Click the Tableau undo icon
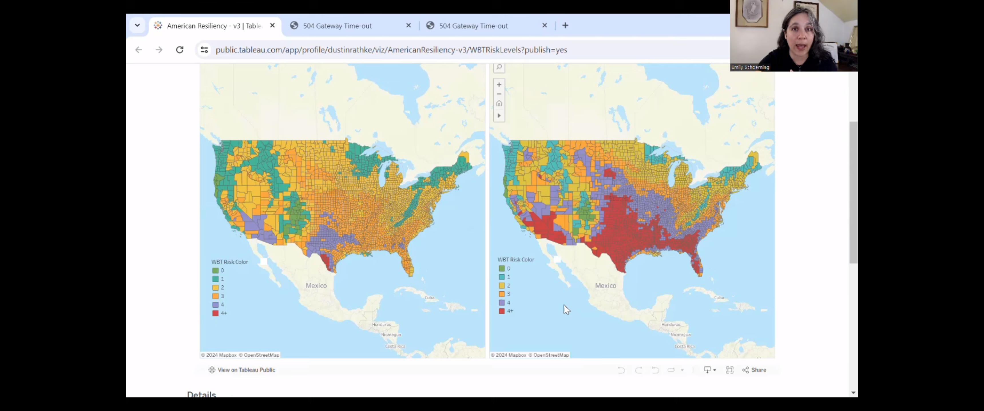The height and width of the screenshot is (411, 984). click(621, 370)
